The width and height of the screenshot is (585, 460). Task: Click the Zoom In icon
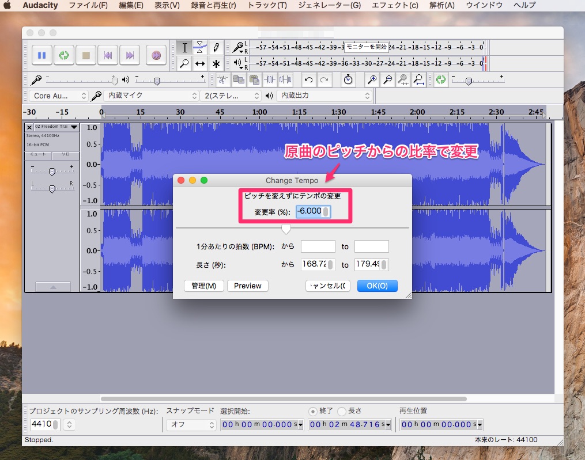pos(372,80)
